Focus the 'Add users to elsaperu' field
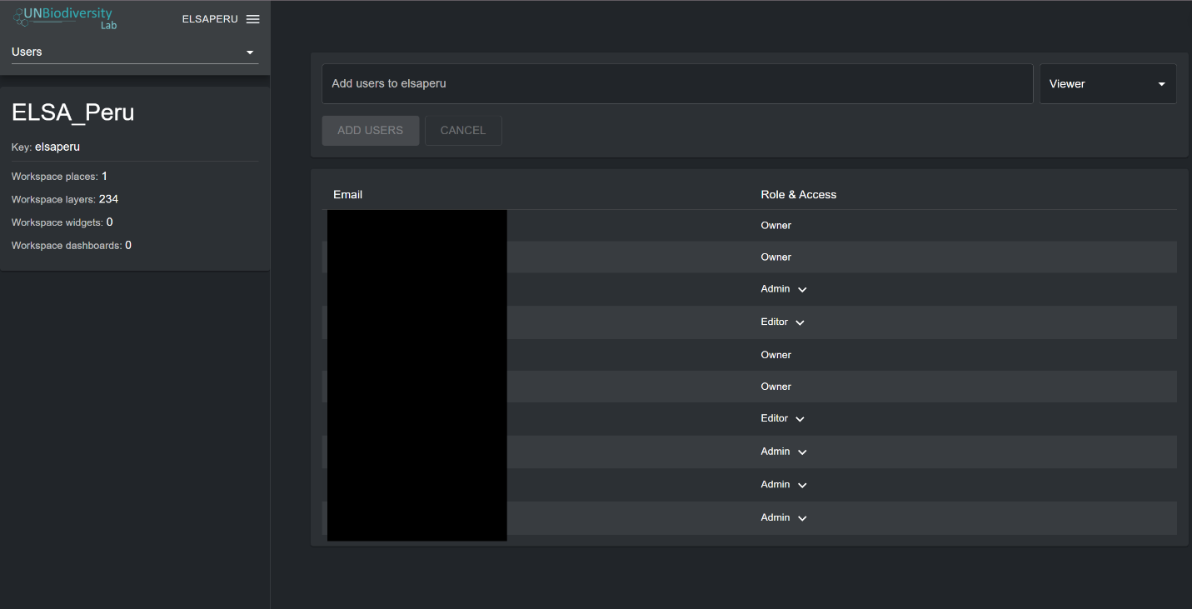 676,84
